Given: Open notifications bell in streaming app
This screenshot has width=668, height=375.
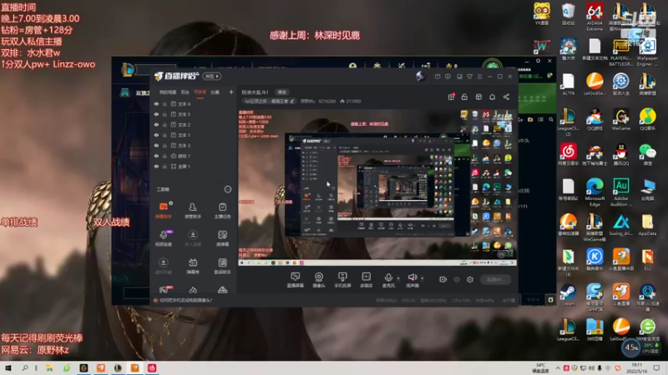Looking at the screenshot, I should tap(493, 97).
